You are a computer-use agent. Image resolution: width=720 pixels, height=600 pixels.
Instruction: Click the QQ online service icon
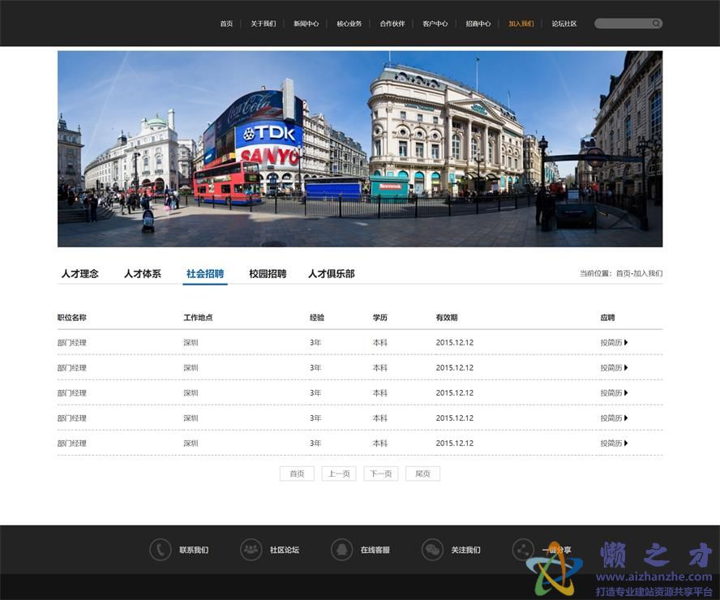tap(341, 550)
